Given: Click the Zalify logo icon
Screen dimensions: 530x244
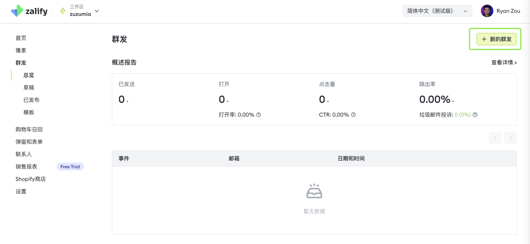Looking at the screenshot, I should [17, 11].
